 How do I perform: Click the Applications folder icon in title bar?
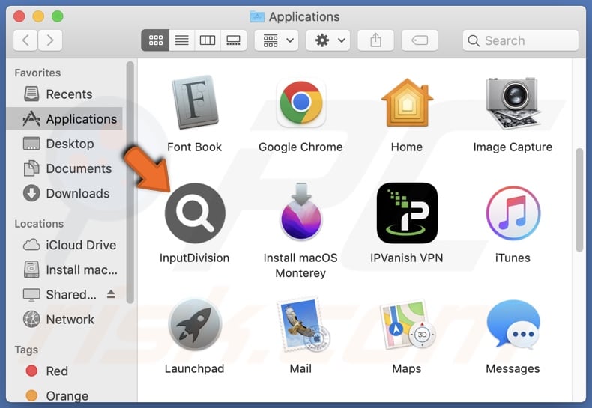tap(257, 16)
